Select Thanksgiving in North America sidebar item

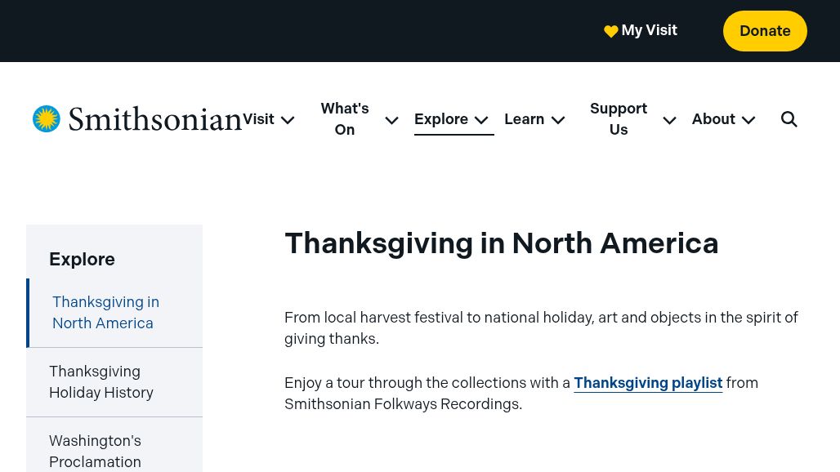114,313
